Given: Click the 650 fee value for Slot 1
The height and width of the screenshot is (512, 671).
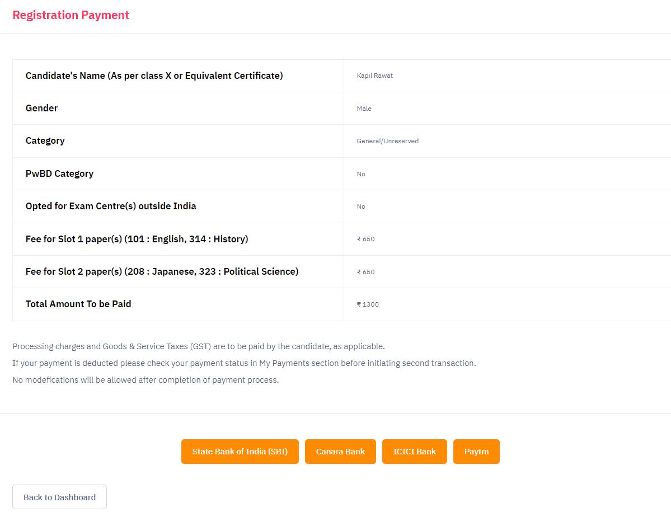Looking at the screenshot, I should pyautogui.click(x=366, y=239).
